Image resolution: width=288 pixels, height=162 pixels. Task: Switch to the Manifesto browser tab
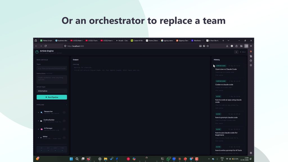[197, 40]
